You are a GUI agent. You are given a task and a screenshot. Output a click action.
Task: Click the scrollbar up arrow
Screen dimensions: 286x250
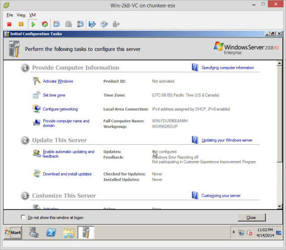click(279, 63)
